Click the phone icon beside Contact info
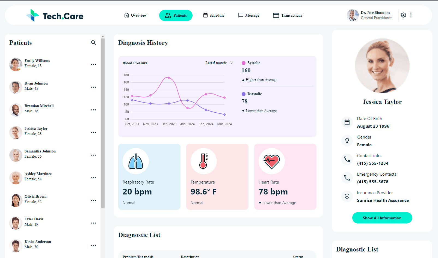This screenshot has width=438, height=258. [347, 159]
